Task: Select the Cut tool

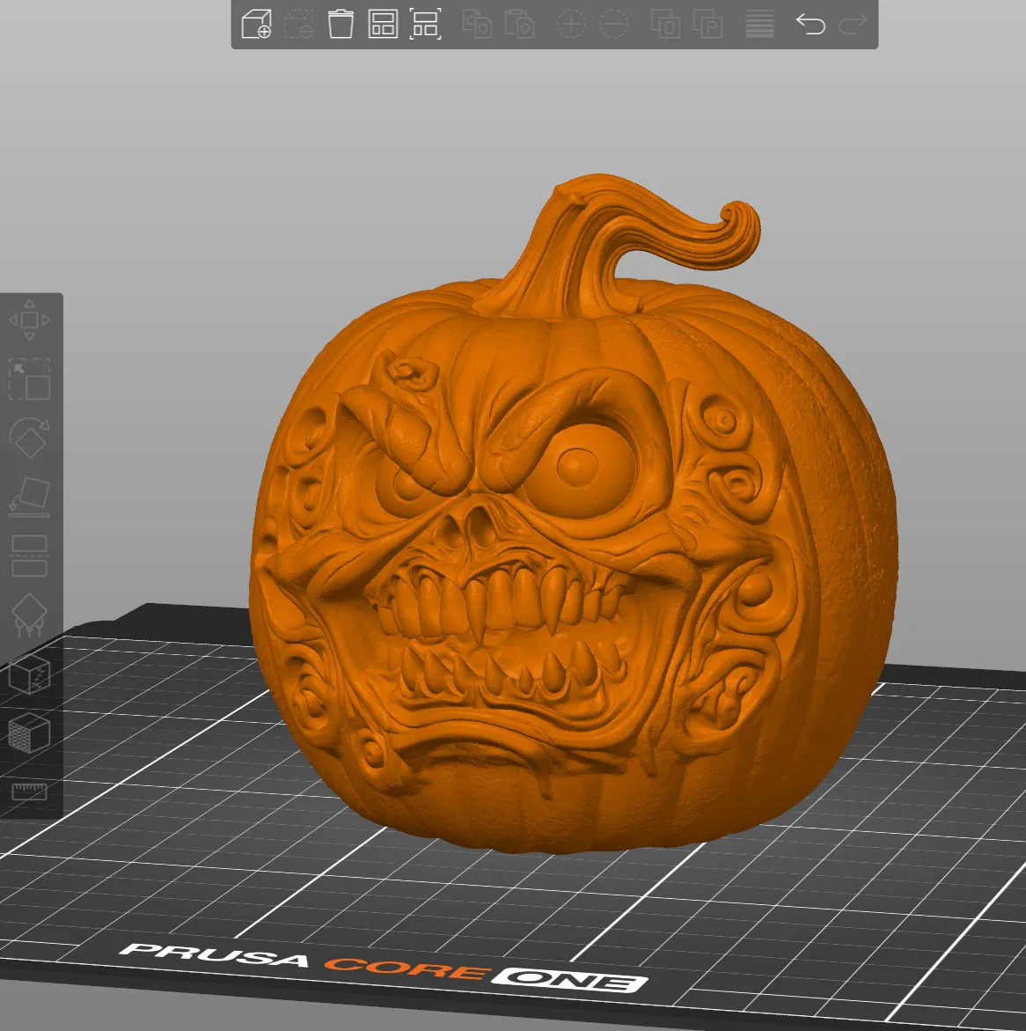Action: [30, 556]
